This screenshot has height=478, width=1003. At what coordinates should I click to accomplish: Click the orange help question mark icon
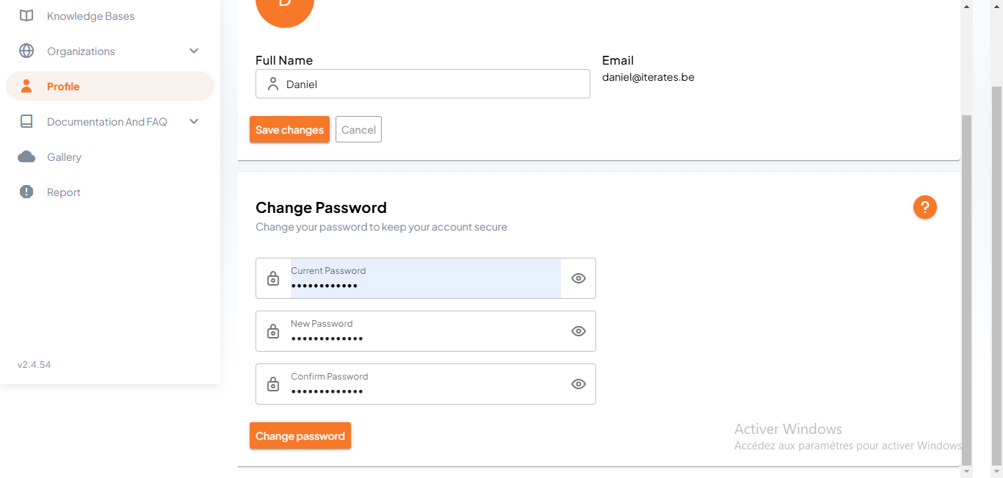coord(924,207)
